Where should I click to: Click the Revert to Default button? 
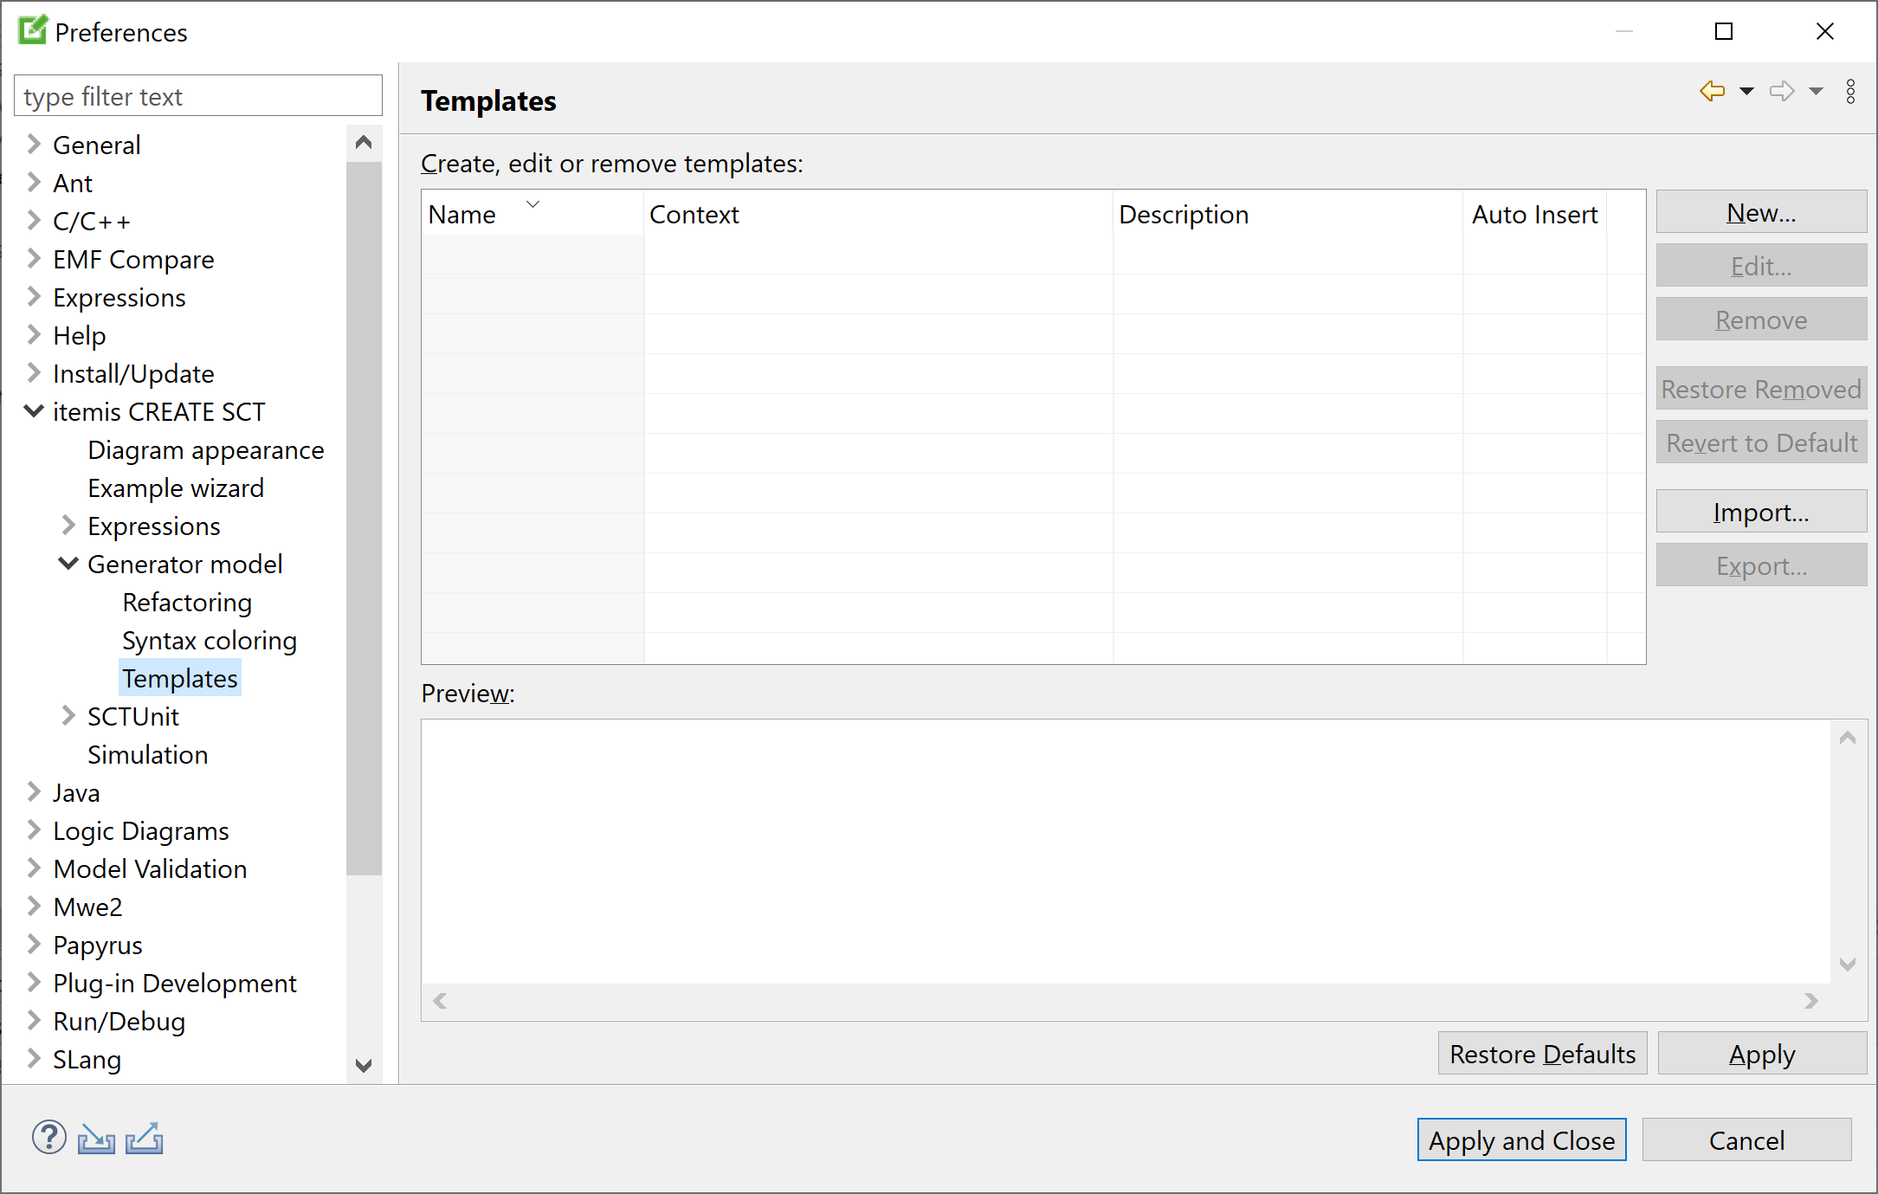1761,442
